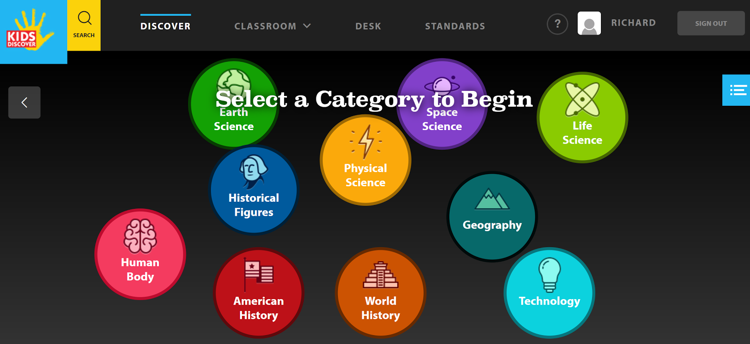This screenshot has height=344, width=750.
Task: Click the Sign Out button
Action: coord(711,23)
